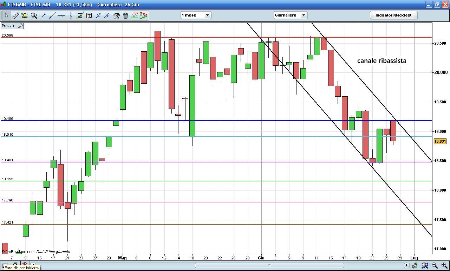Click the horizontal timeline scrollbar thumb
Viewport: 450px width, 271px height.
269,265
